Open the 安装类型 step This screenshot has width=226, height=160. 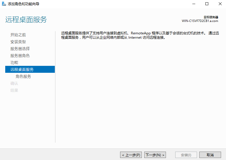(x=18, y=42)
